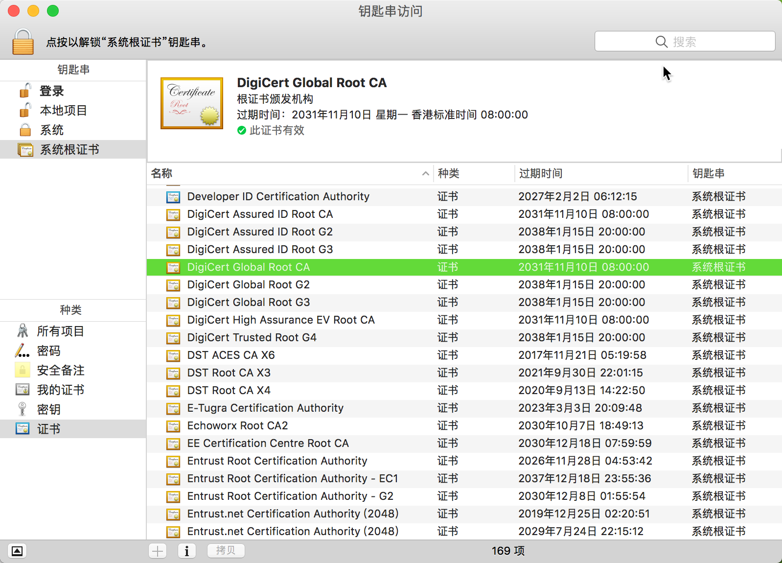Click the key icon beside 密钥
This screenshot has width=782, height=563.
(22, 409)
